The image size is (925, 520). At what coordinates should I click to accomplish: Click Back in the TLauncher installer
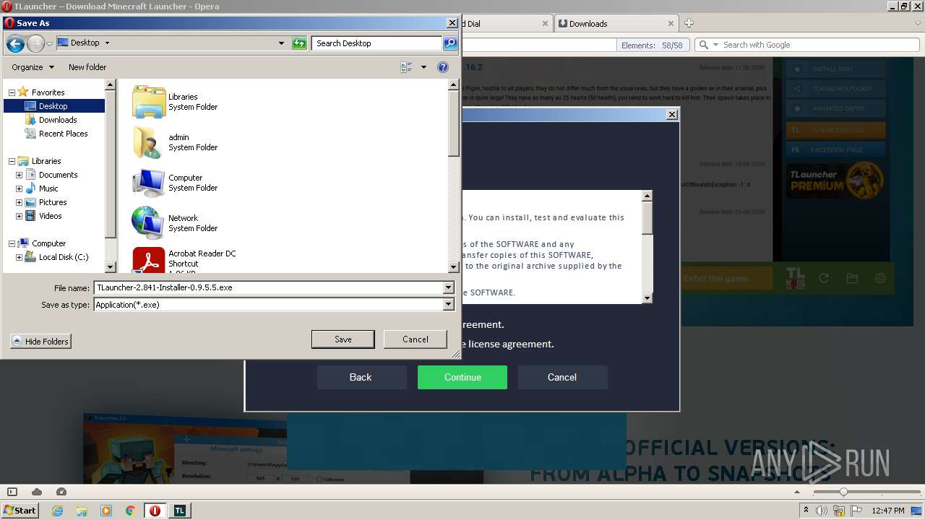[361, 377]
